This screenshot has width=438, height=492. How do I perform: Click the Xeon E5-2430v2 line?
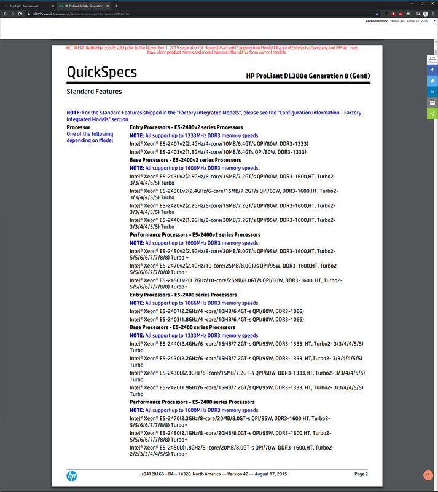(233, 180)
